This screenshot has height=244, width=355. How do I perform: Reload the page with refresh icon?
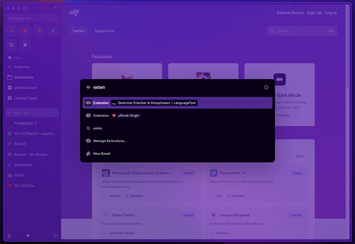pos(55,8)
